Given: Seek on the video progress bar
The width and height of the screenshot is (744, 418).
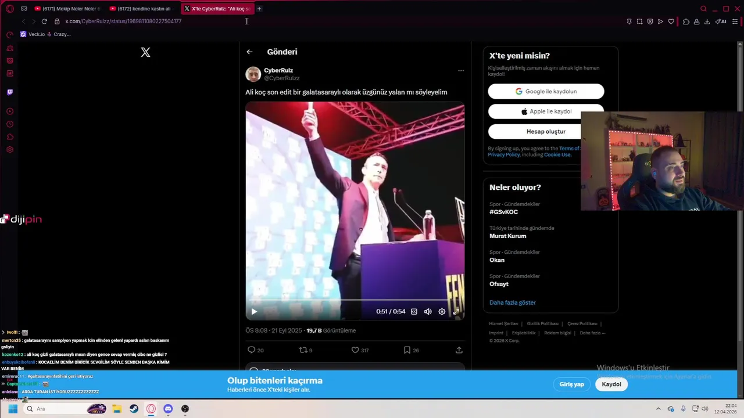Looking at the screenshot, I should pyautogui.click(x=355, y=300).
